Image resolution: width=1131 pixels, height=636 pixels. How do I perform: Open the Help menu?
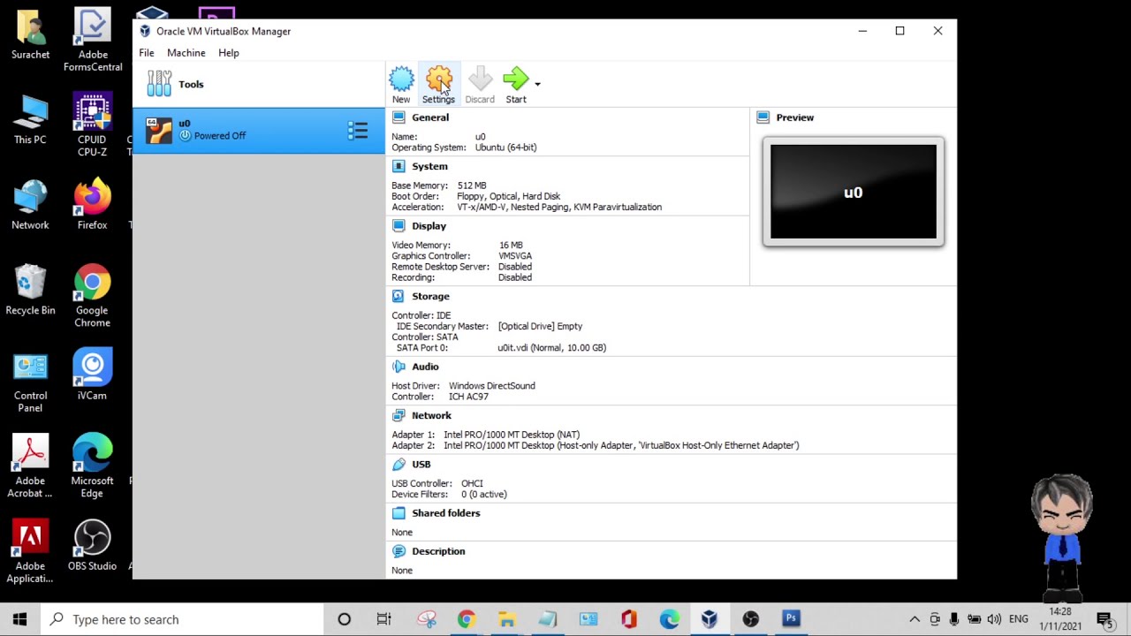point(229,53)
